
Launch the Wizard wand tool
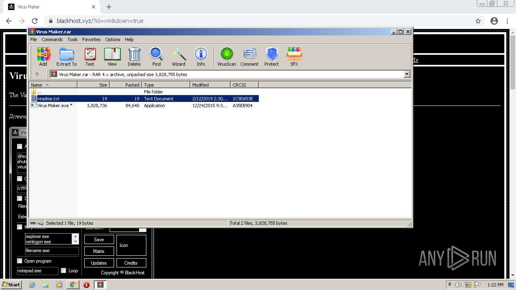179,56
